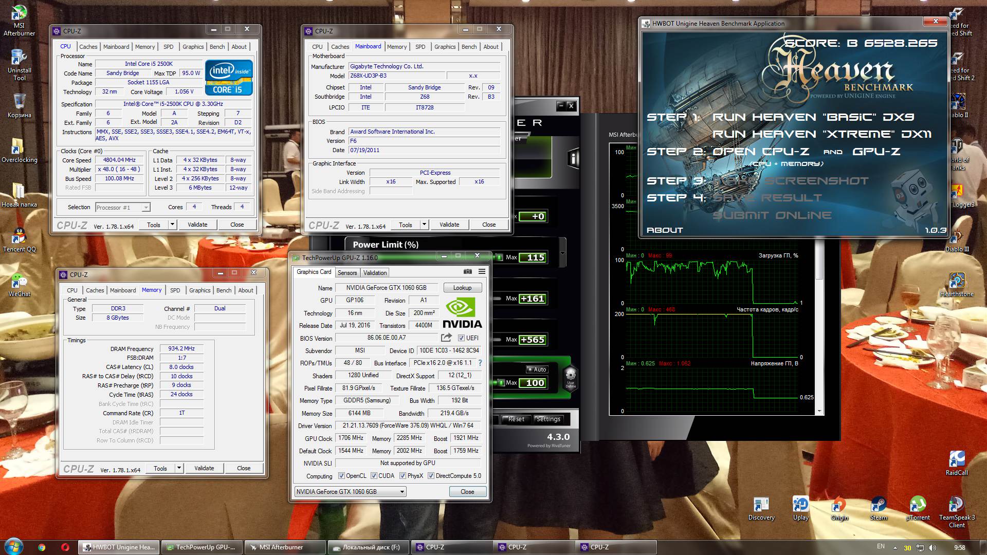Select the Корзина recycle bin icon
987x555 pixels.
coord(19,106)
